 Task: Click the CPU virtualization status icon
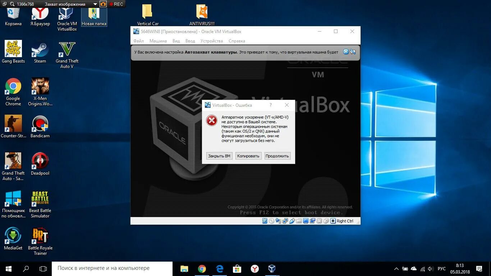[320, 221]
